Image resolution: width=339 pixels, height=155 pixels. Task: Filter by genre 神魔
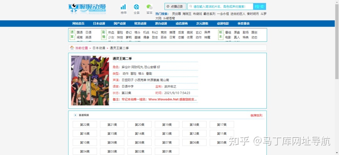coord(207,37)
